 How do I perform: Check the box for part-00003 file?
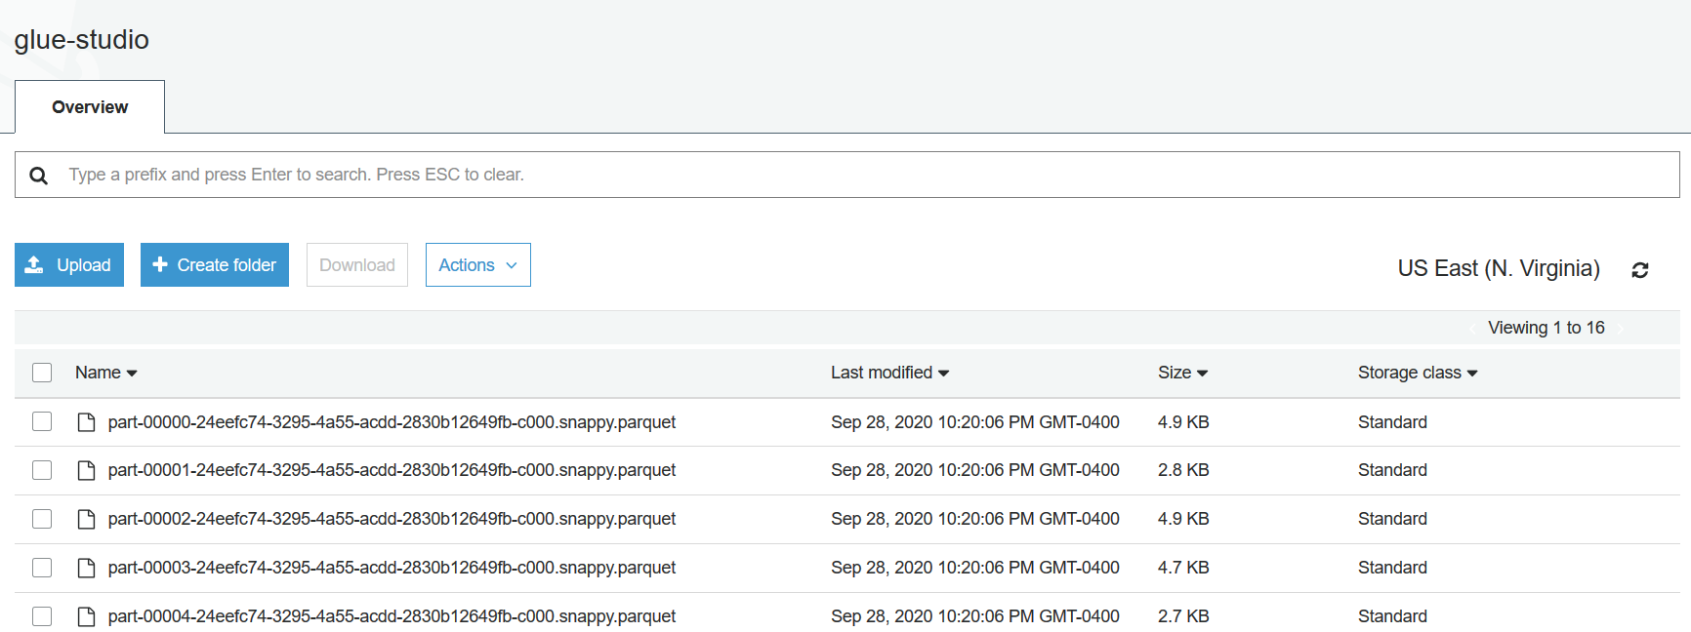(42, 568)
